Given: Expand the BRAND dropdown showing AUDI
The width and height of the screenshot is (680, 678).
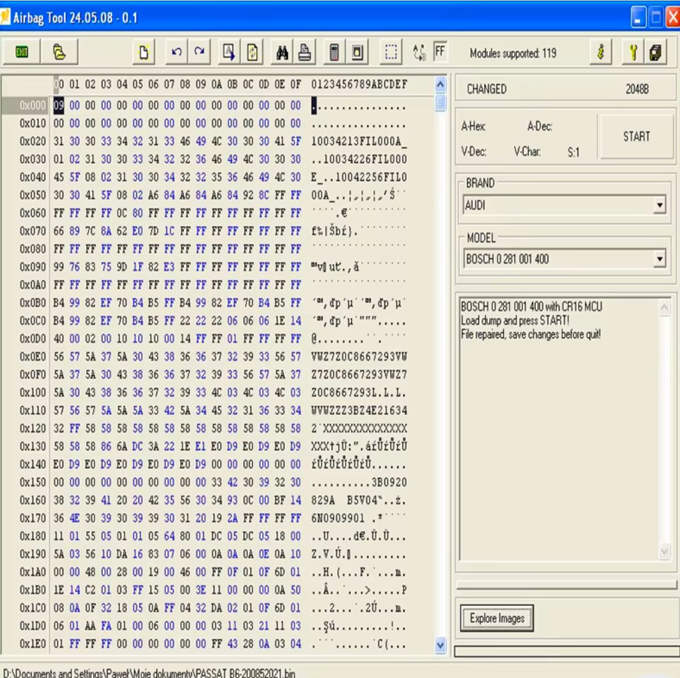Looking at the screenshot, I should click(659, 205).
